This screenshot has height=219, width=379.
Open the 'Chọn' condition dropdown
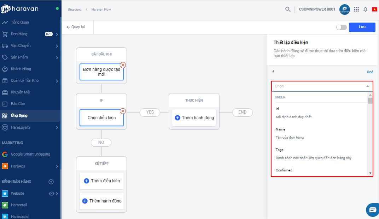pyautogui.click(x=322, y=86)
